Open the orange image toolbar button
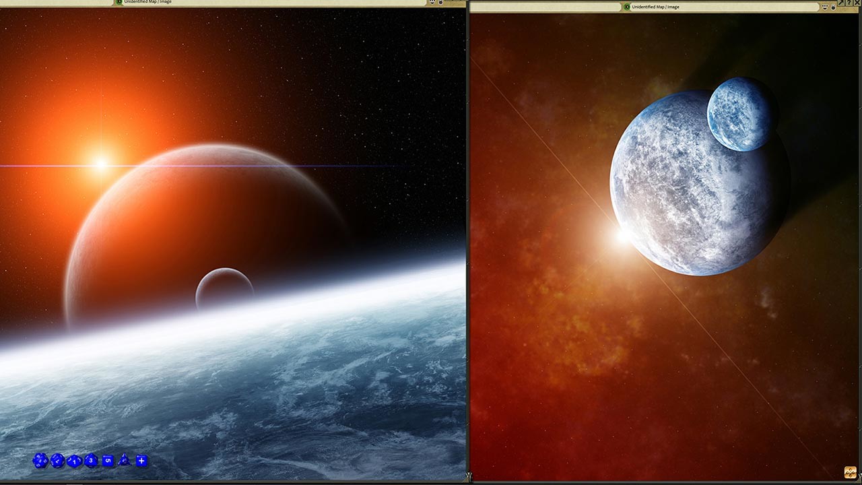This screenshot has width=862, height=485. click(x=850, y=472)
